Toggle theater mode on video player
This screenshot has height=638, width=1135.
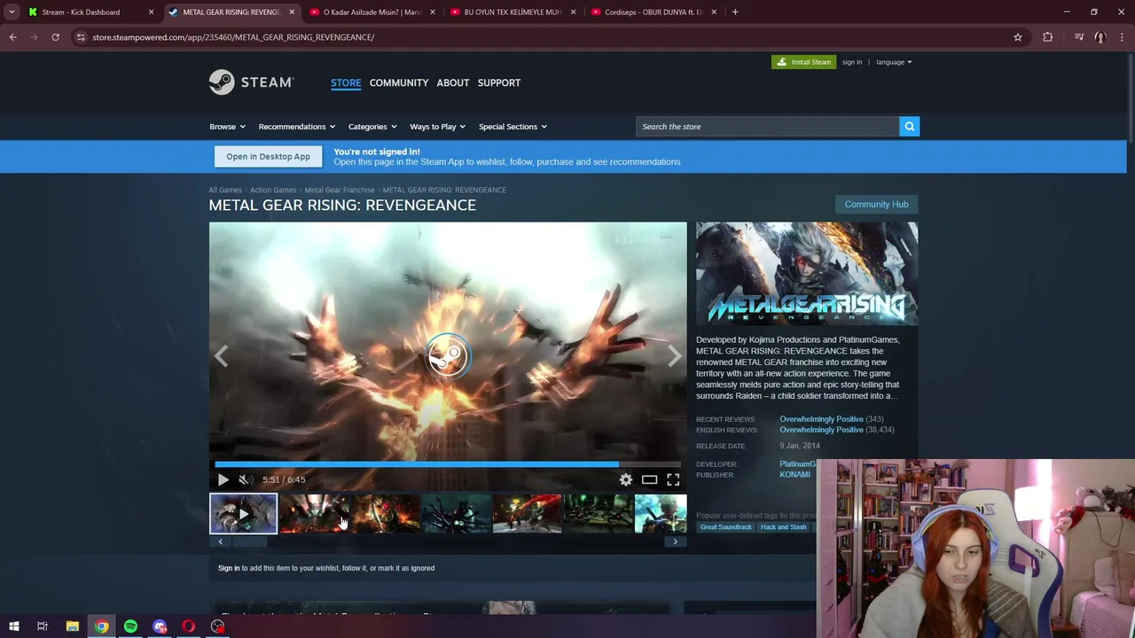(649, 479)
